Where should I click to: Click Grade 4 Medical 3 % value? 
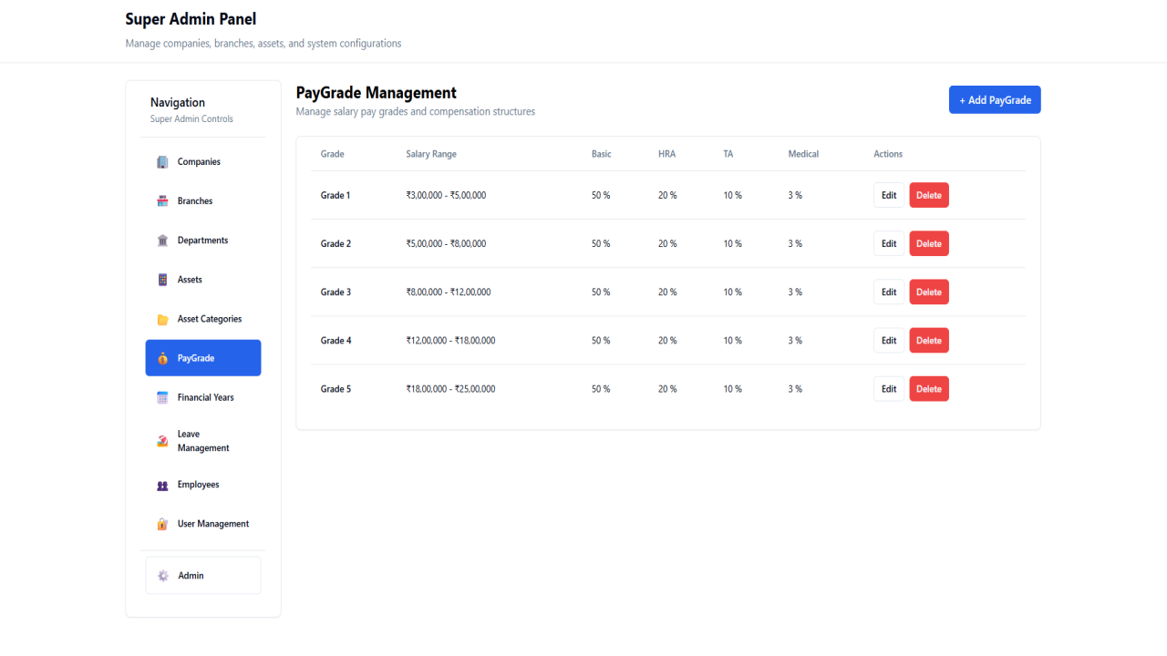[795, 340]
